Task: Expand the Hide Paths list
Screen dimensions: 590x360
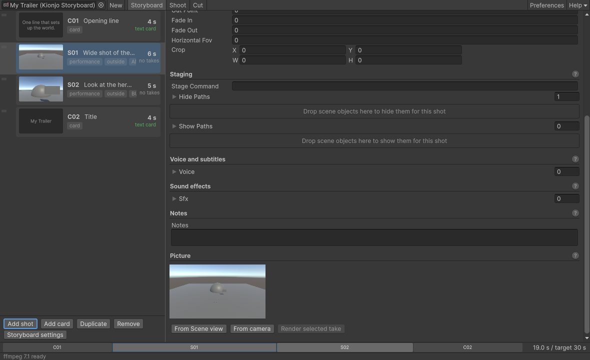Action: tap(174, 96)
